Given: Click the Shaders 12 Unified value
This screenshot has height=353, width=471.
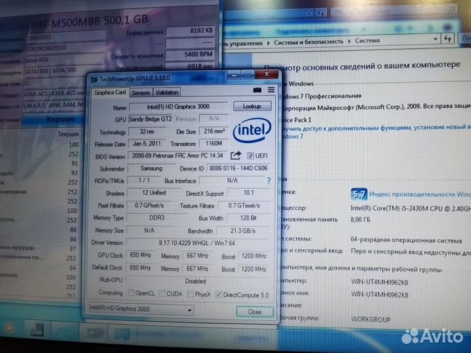Looking at the screenshot, I should 154,193.
